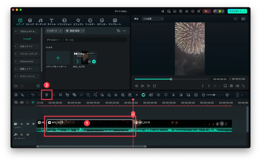Select the IMG_4278 media thumbnail
This screenshot has width=261, height=162.
(85, 58)
